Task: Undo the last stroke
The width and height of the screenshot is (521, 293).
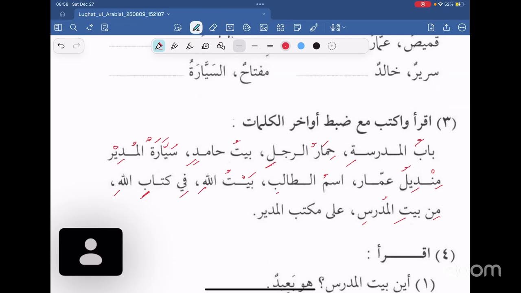Action: click(x=61, y=46)
